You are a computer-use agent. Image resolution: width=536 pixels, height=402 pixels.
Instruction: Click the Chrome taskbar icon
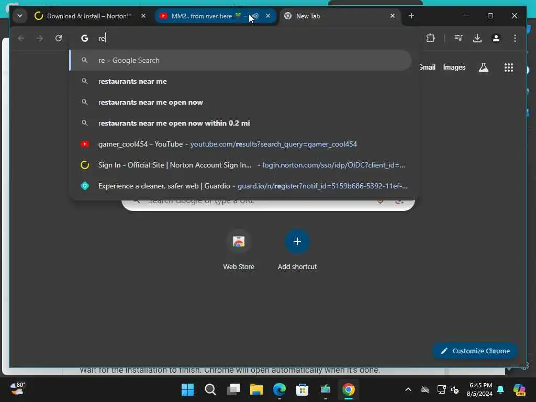[348, 389]
